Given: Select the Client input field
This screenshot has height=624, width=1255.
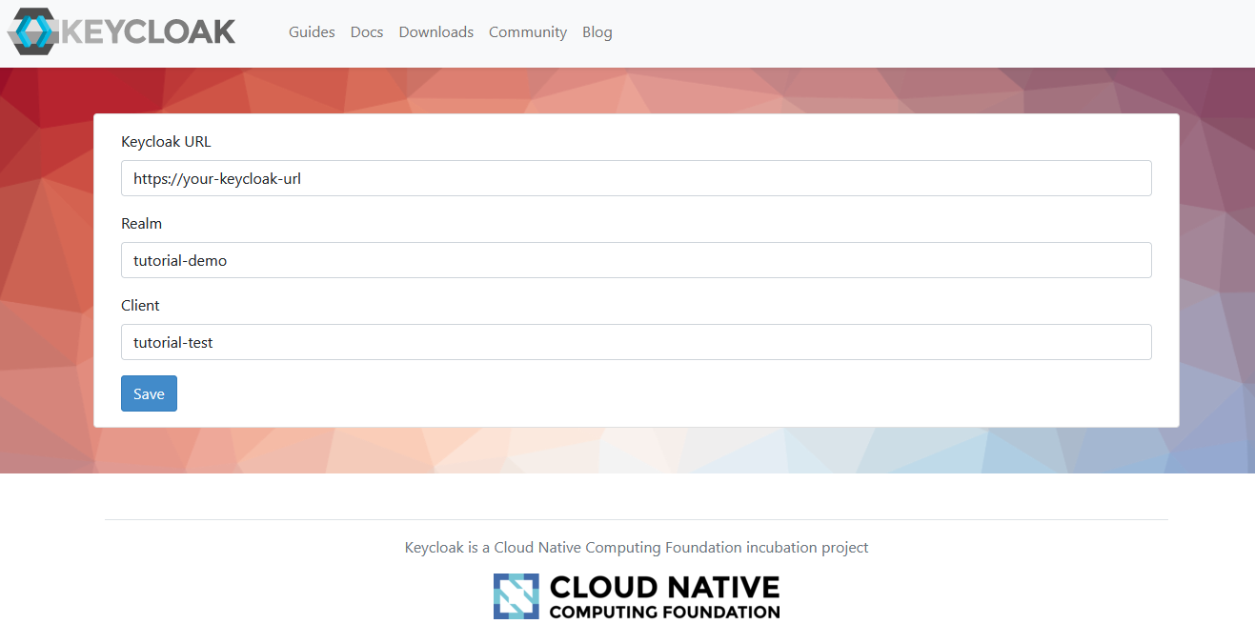Looking at the screenshot, I should [637, 342].
